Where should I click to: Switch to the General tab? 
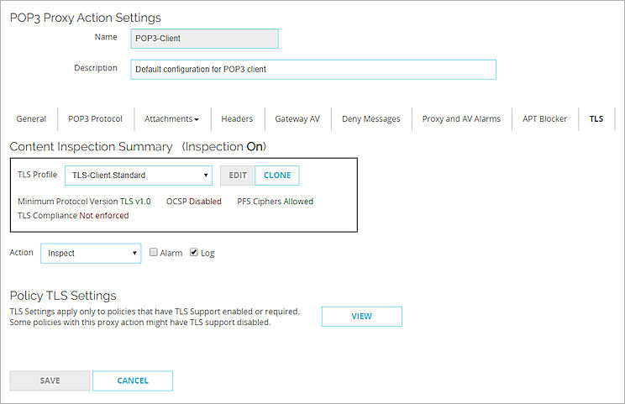click(x=31, y=119)
